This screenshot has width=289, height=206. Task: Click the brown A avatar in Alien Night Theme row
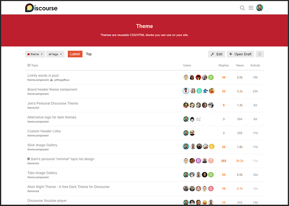(198, 188)
